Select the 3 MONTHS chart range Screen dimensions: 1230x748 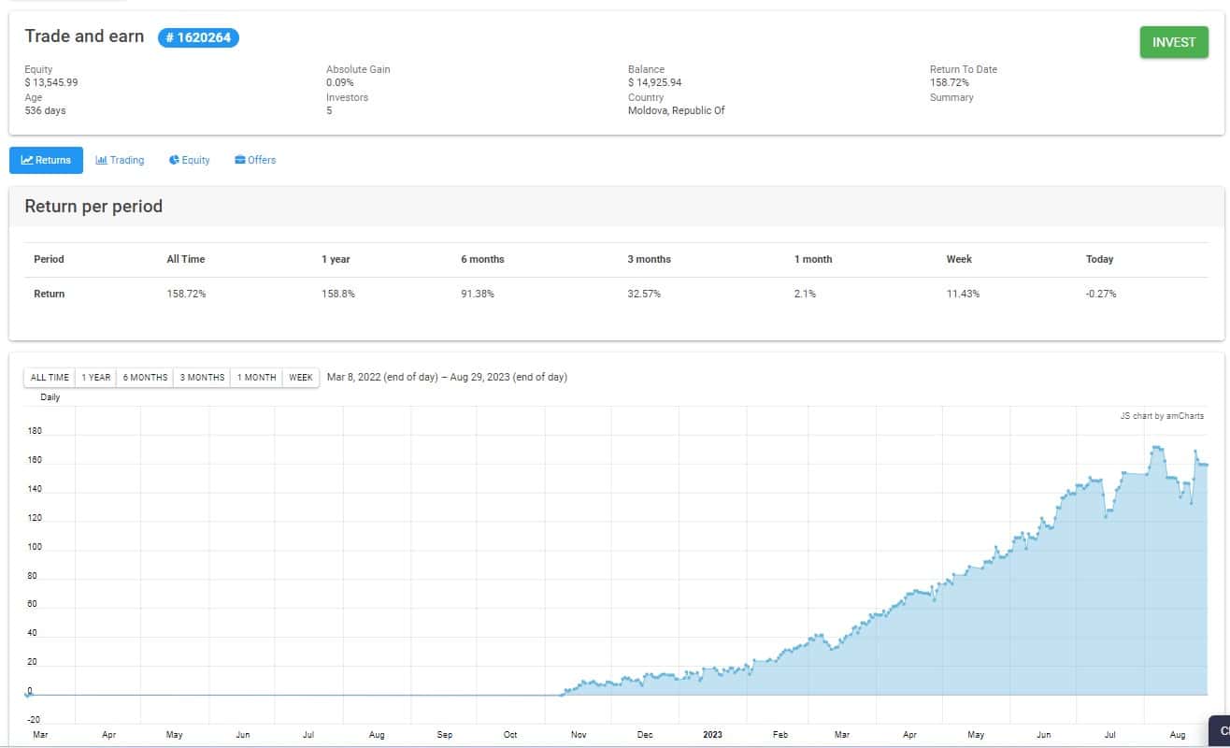point(202,378)
